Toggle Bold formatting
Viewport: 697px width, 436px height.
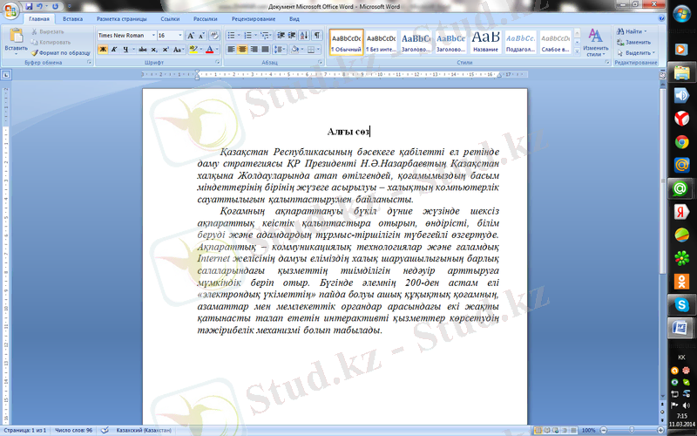102,50
